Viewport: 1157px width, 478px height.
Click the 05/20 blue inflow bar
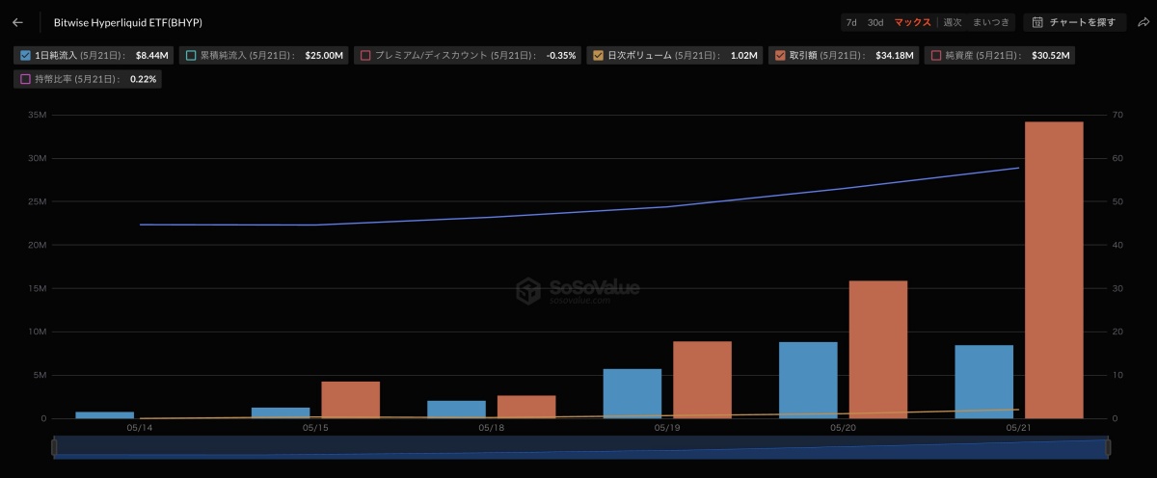pyautogui.click(x=808, y=380)
